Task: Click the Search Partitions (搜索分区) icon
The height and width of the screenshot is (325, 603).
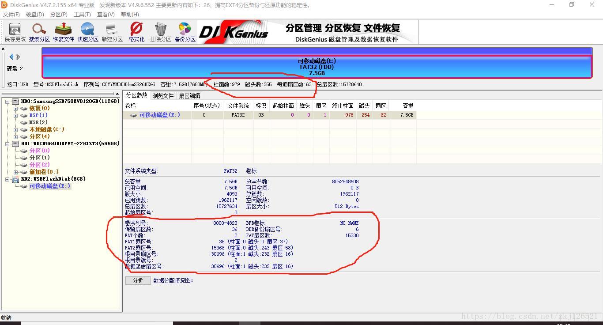Action: [39, 32]
